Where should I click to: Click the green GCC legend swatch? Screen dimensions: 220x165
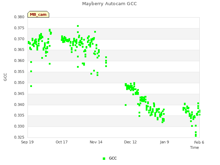[104, 158]
